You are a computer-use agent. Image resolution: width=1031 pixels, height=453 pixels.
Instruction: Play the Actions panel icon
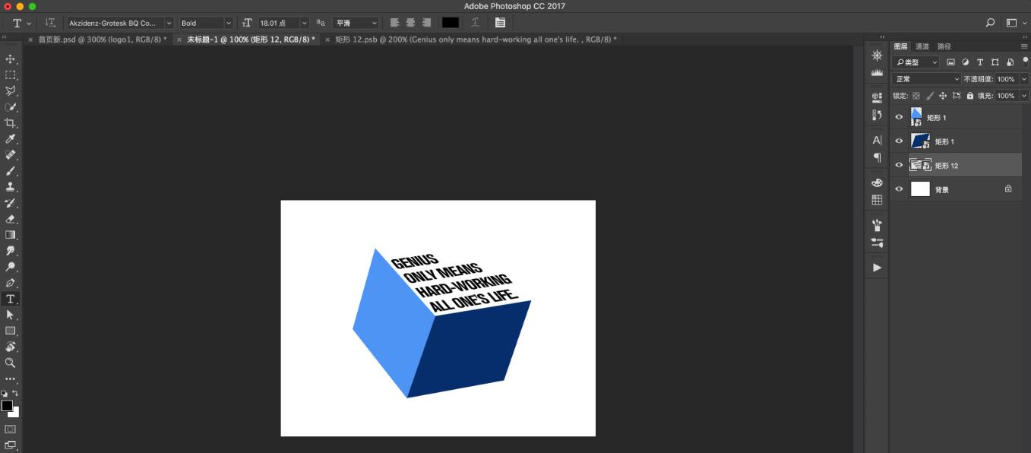click(877, 268)
